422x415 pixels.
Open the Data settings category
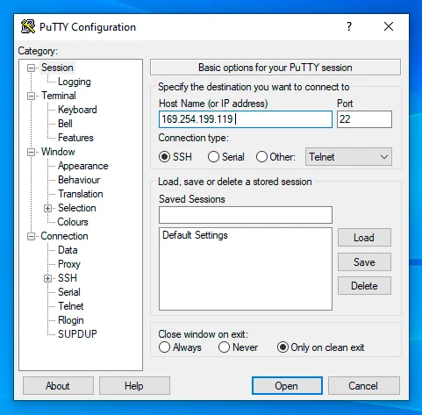[x=68, y=250]
